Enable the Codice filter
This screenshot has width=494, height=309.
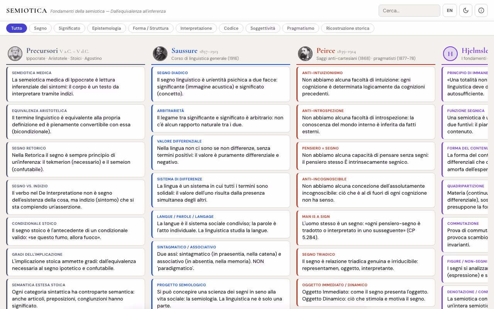coord(231,28)
